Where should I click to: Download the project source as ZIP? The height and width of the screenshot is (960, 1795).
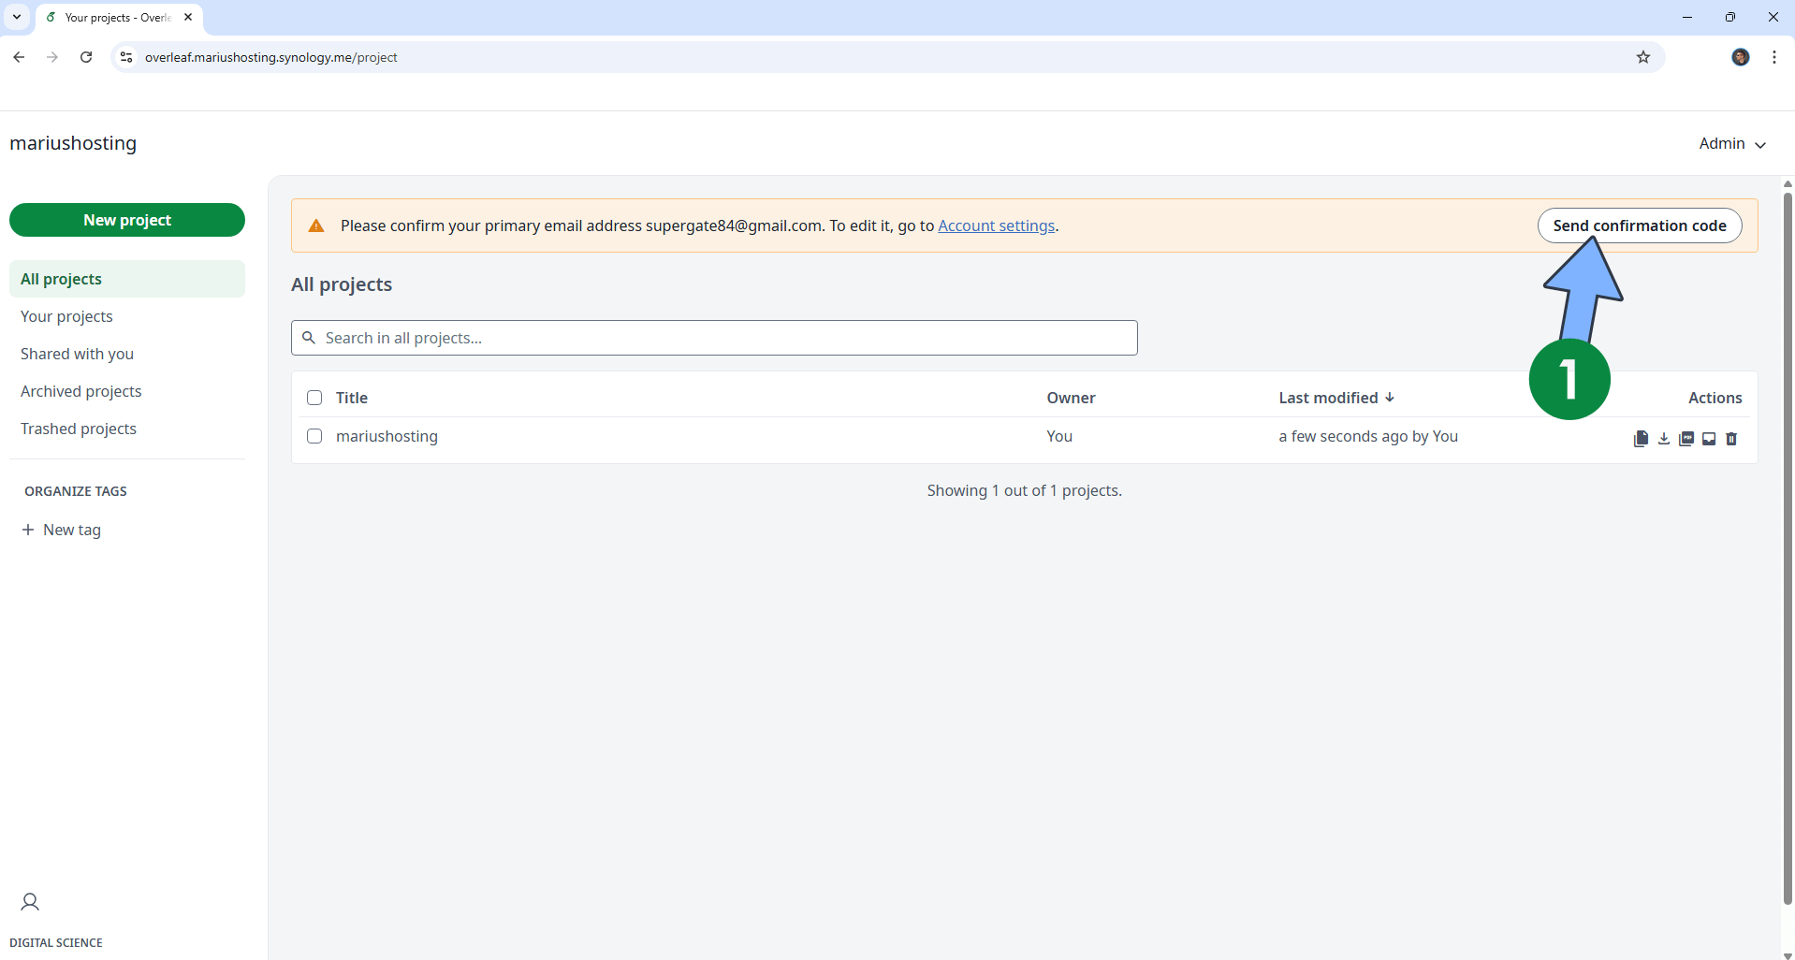tap(1664, 438)
